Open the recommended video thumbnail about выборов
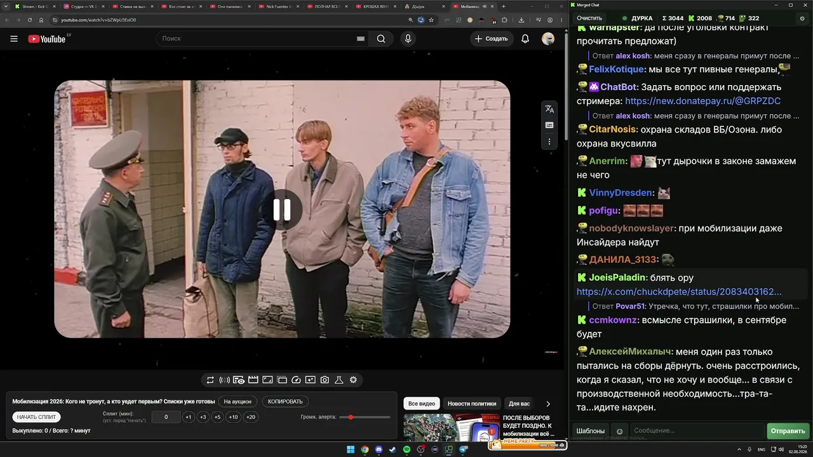The height and width of the screenshot is (457, 813). 451,427
